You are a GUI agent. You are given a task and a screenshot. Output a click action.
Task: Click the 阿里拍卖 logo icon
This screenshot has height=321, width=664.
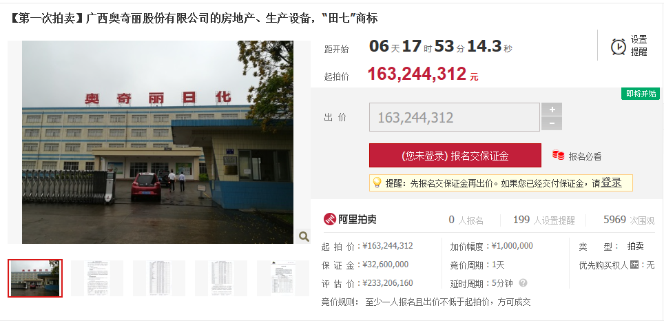coord(330,219)
